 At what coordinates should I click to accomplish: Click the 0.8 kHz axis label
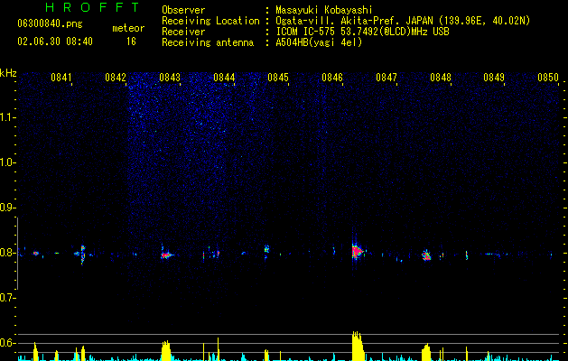(x=7, y=253)
